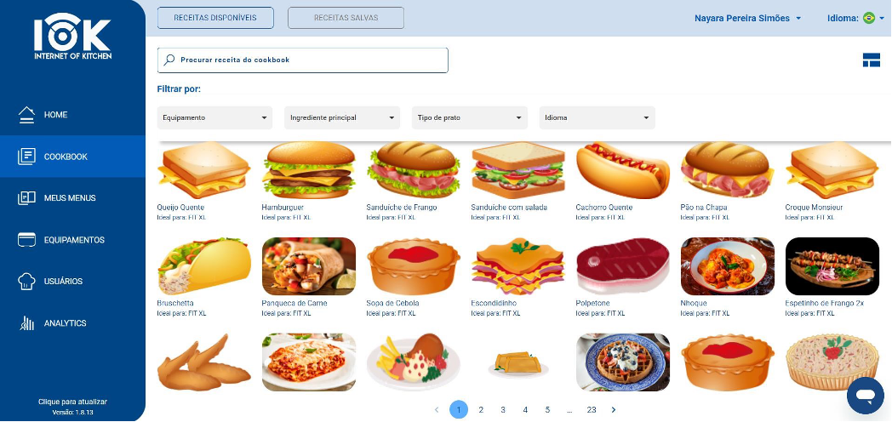Screen dimensions: 892x422
Task: Go to the next page with the arrow
Action: coord(613,409)
